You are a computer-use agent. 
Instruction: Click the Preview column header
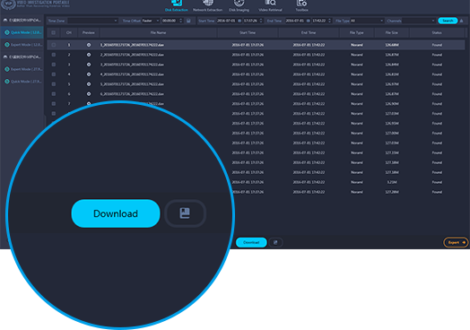pyautogui.click(x=89, y=32)
